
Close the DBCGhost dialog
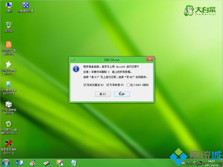(150, 59)
